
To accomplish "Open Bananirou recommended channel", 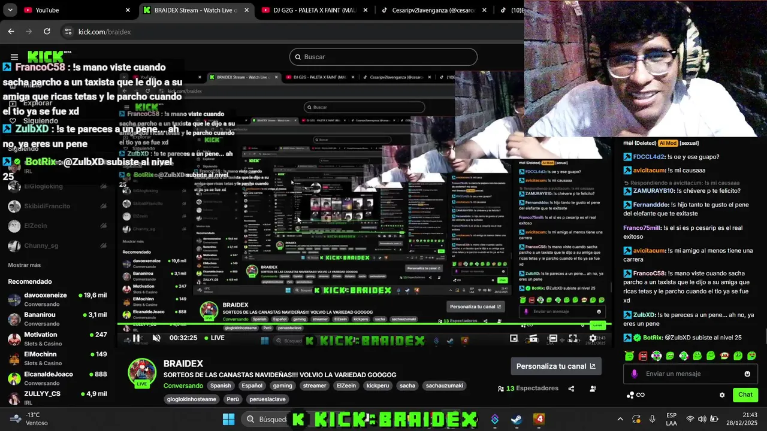I will (x=57, y=319).
